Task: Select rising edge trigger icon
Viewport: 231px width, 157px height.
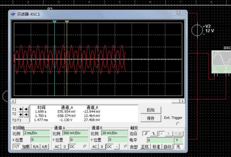Action: 146,134
